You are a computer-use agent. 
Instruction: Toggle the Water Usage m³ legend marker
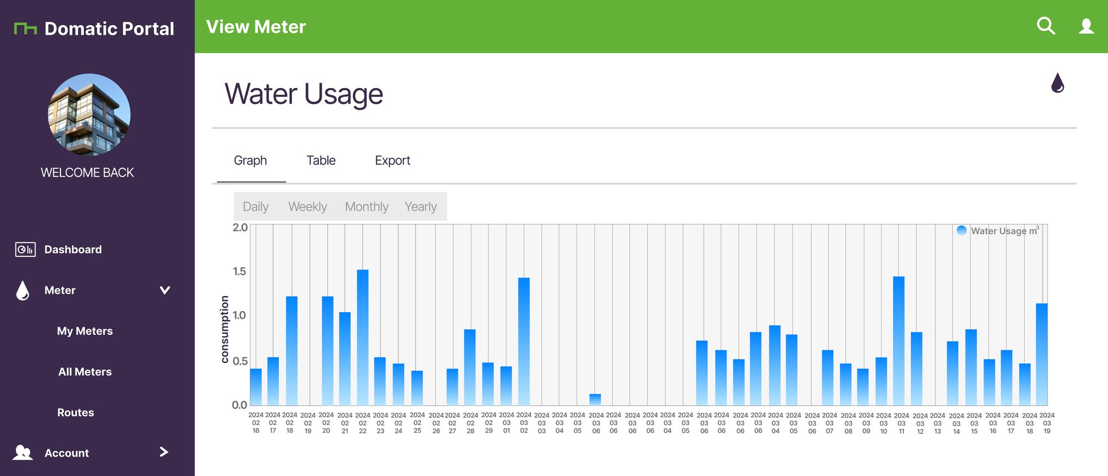[x=962, y=230]
